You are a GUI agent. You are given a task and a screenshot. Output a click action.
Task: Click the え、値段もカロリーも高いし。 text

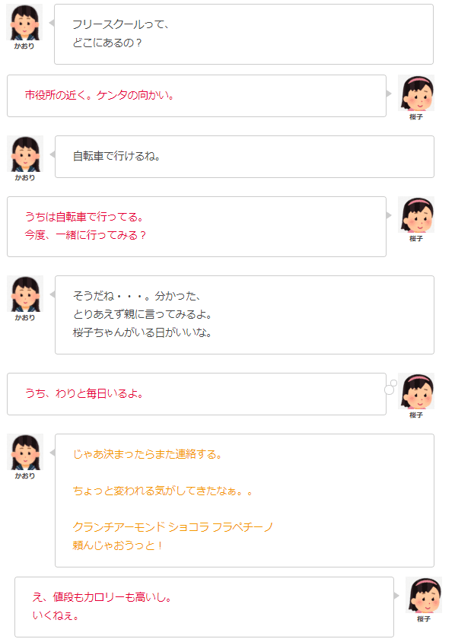(x=101, y=597)
